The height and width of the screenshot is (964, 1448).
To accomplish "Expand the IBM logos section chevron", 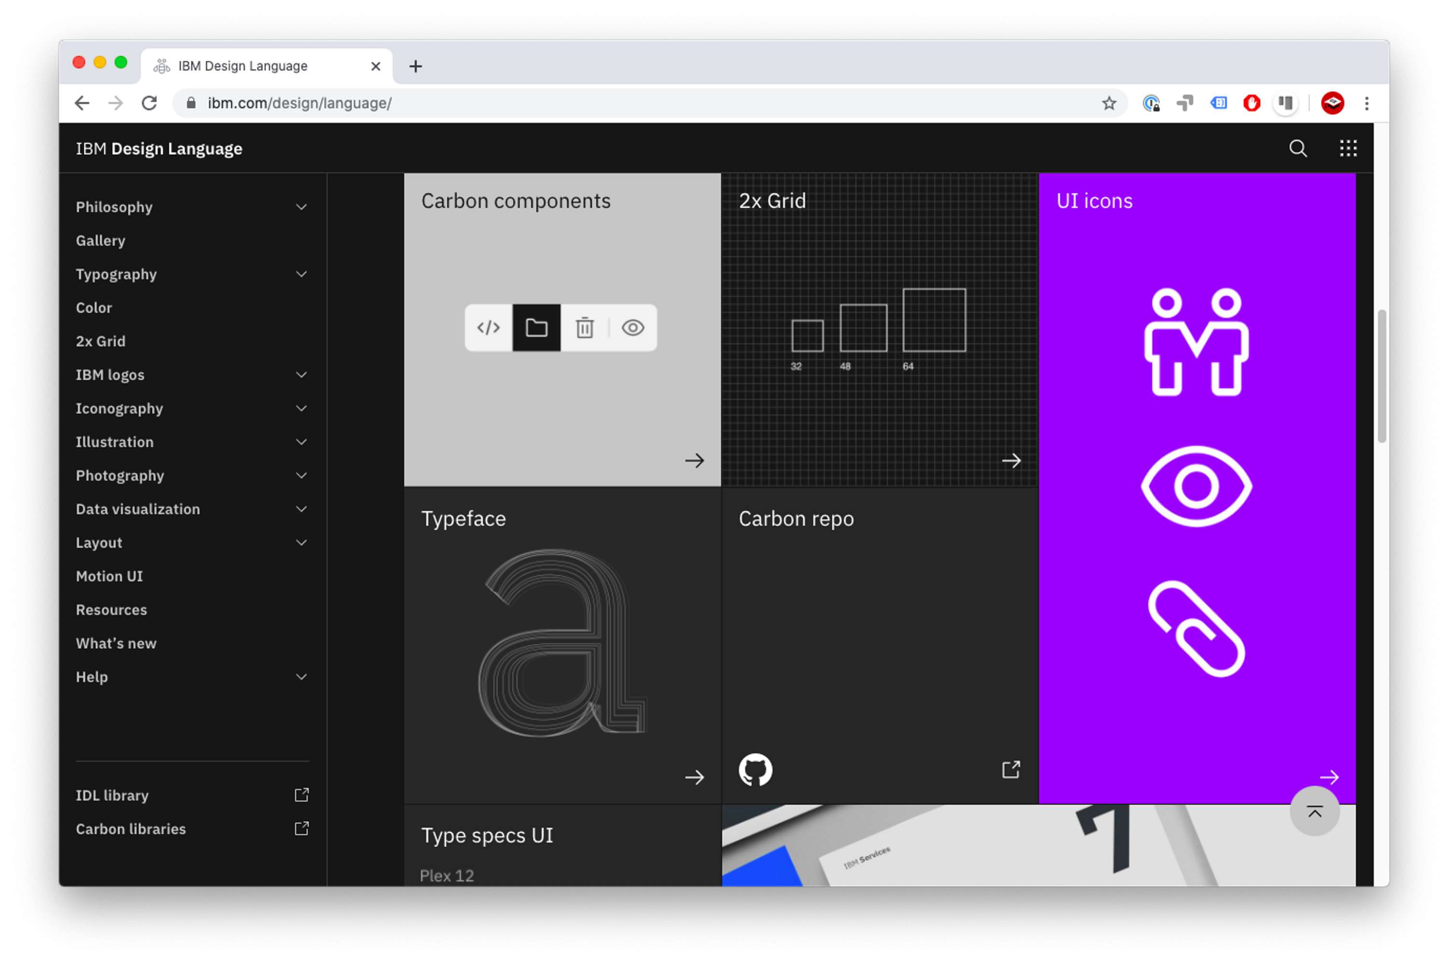I will [x=301, y=375].
